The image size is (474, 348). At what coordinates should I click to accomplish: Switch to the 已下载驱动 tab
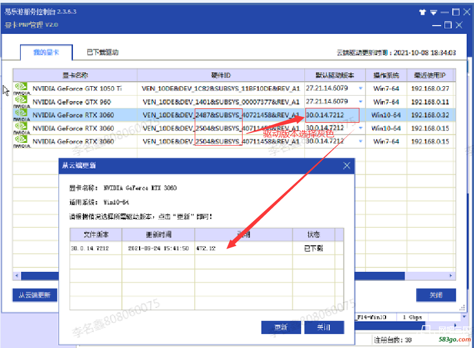pyautogui.click(x=102, y=53)
